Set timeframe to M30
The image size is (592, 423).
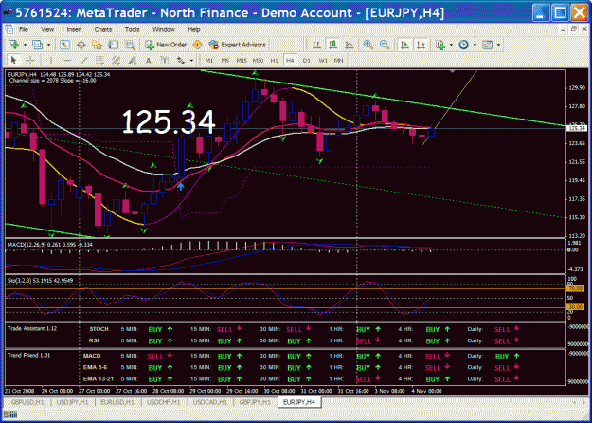click(x=258, y=61)
